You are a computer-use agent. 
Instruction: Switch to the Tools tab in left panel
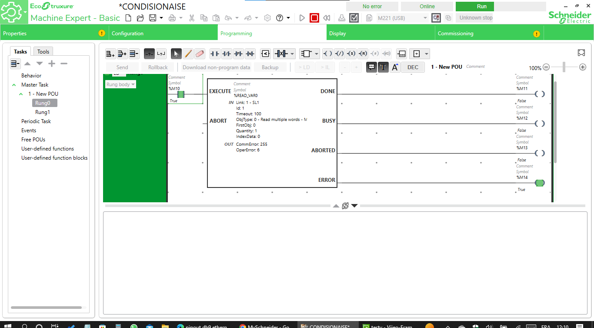point(43,51)
